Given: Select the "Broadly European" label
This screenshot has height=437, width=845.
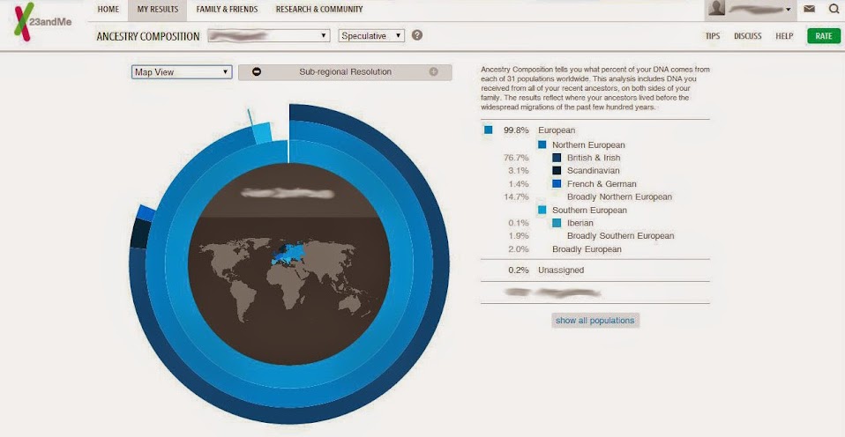Looking at the screenshot, I should (x=587, y=249).
